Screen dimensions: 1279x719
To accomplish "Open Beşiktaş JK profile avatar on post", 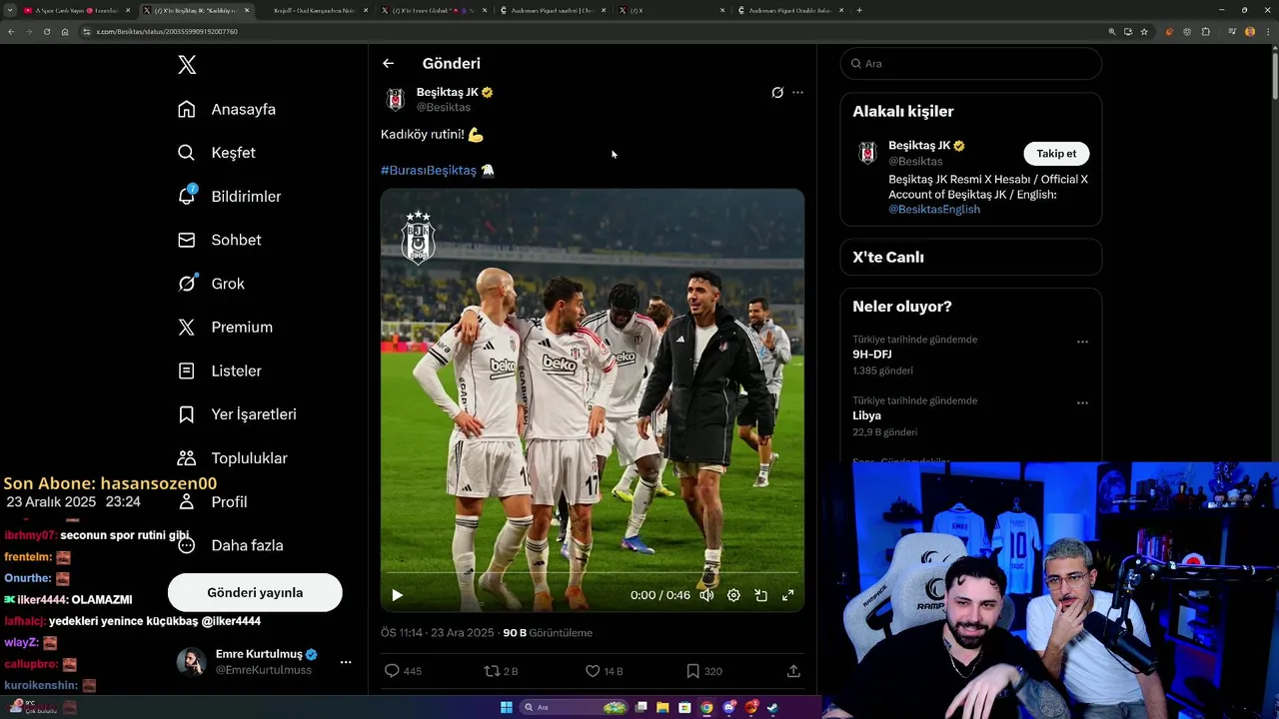I will click(x=396, y=99).
